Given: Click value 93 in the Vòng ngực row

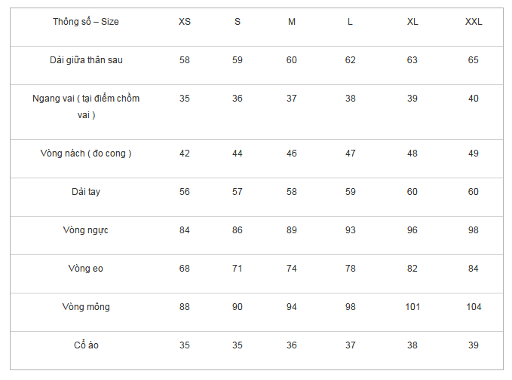Looking at the screenshot, I should click(351, 230).
